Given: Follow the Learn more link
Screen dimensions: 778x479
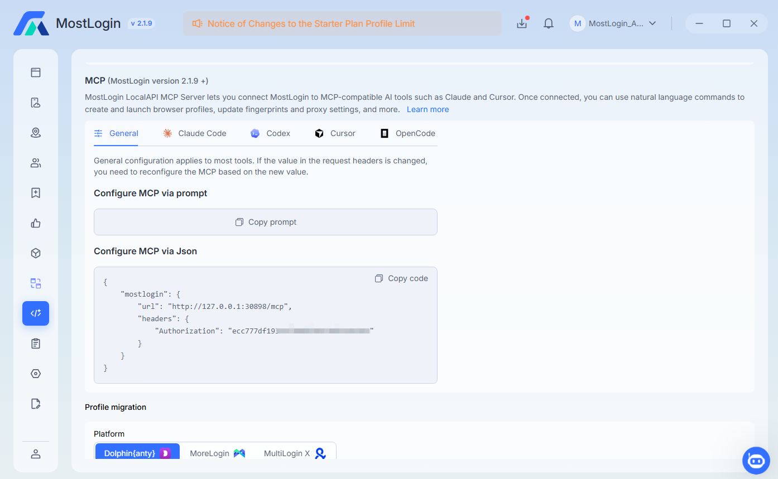Looking at the screenshot, I should (428, 109).
